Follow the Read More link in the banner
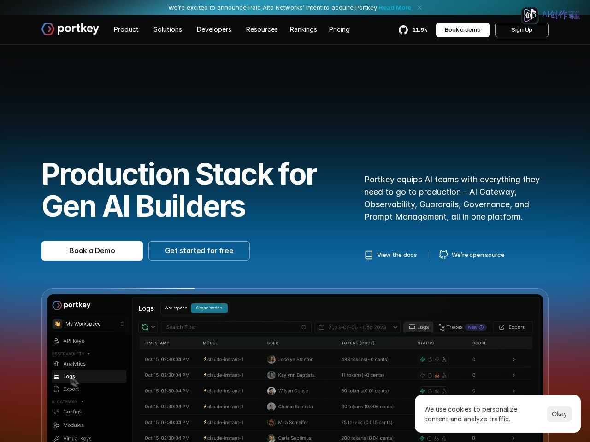 395,7
